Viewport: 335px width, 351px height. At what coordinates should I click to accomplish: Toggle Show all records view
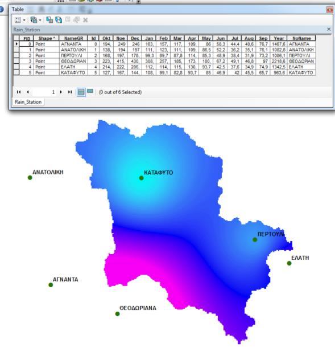click(x=81, y=92)
